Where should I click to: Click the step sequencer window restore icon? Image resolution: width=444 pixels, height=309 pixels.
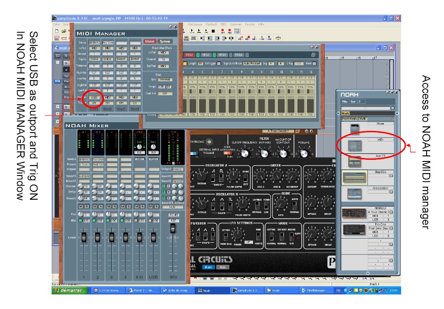coord(313,55)
